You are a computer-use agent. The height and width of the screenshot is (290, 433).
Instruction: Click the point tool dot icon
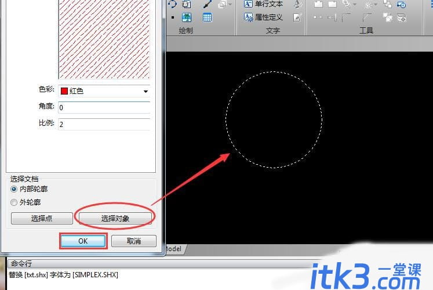pos(173,17)
